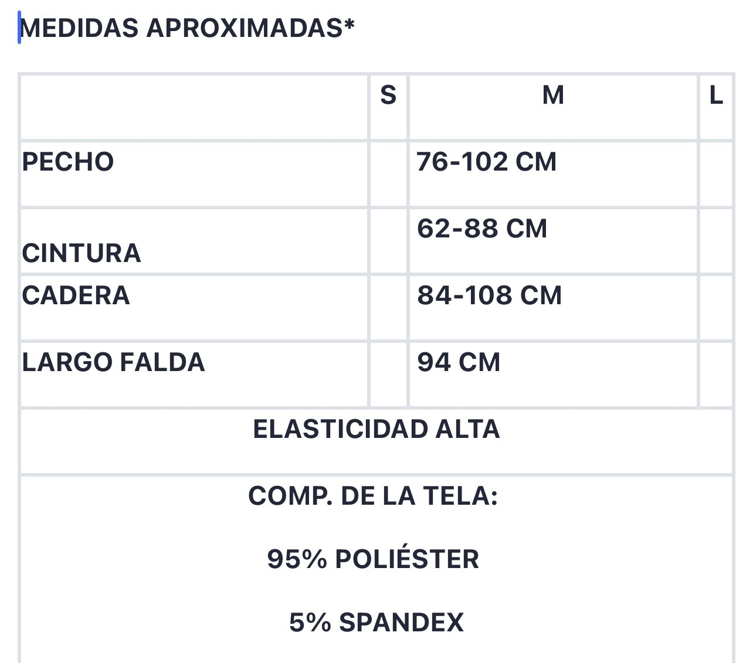Click the empty S cell in PECHO row

pos(388,174)
